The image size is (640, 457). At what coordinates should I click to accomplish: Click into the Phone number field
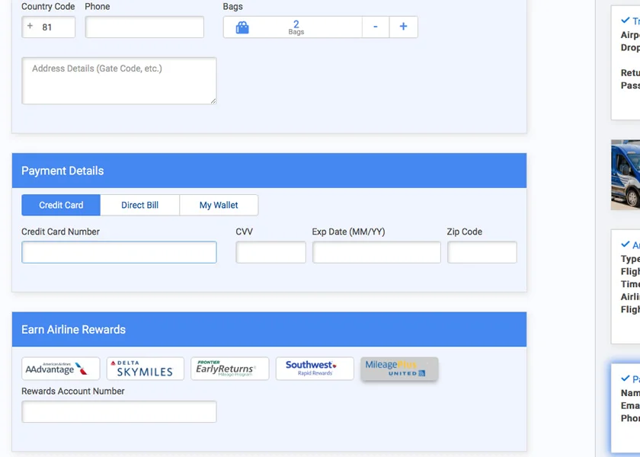click(145, 27)
